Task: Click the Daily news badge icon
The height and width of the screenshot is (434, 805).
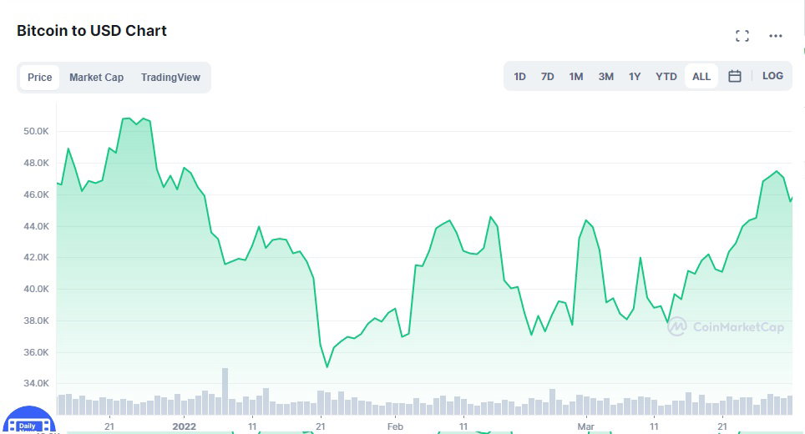Action: (29, 421)
